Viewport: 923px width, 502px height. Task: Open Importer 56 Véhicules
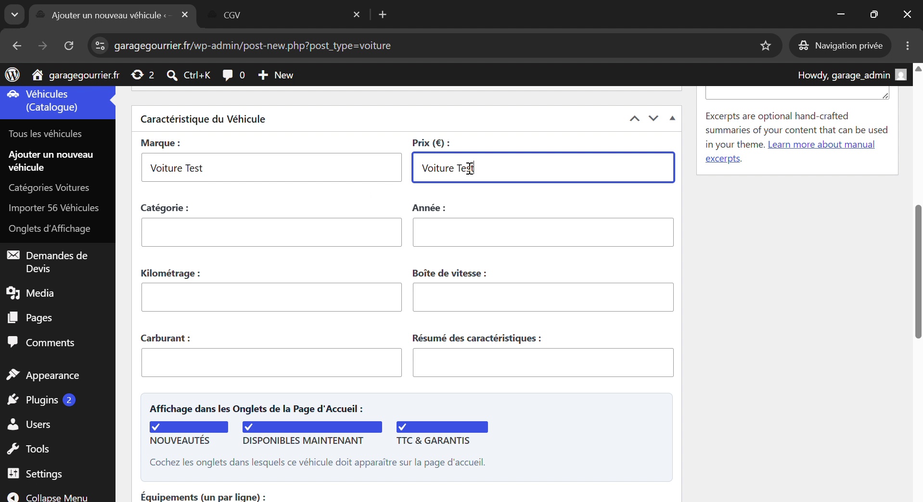54,208
